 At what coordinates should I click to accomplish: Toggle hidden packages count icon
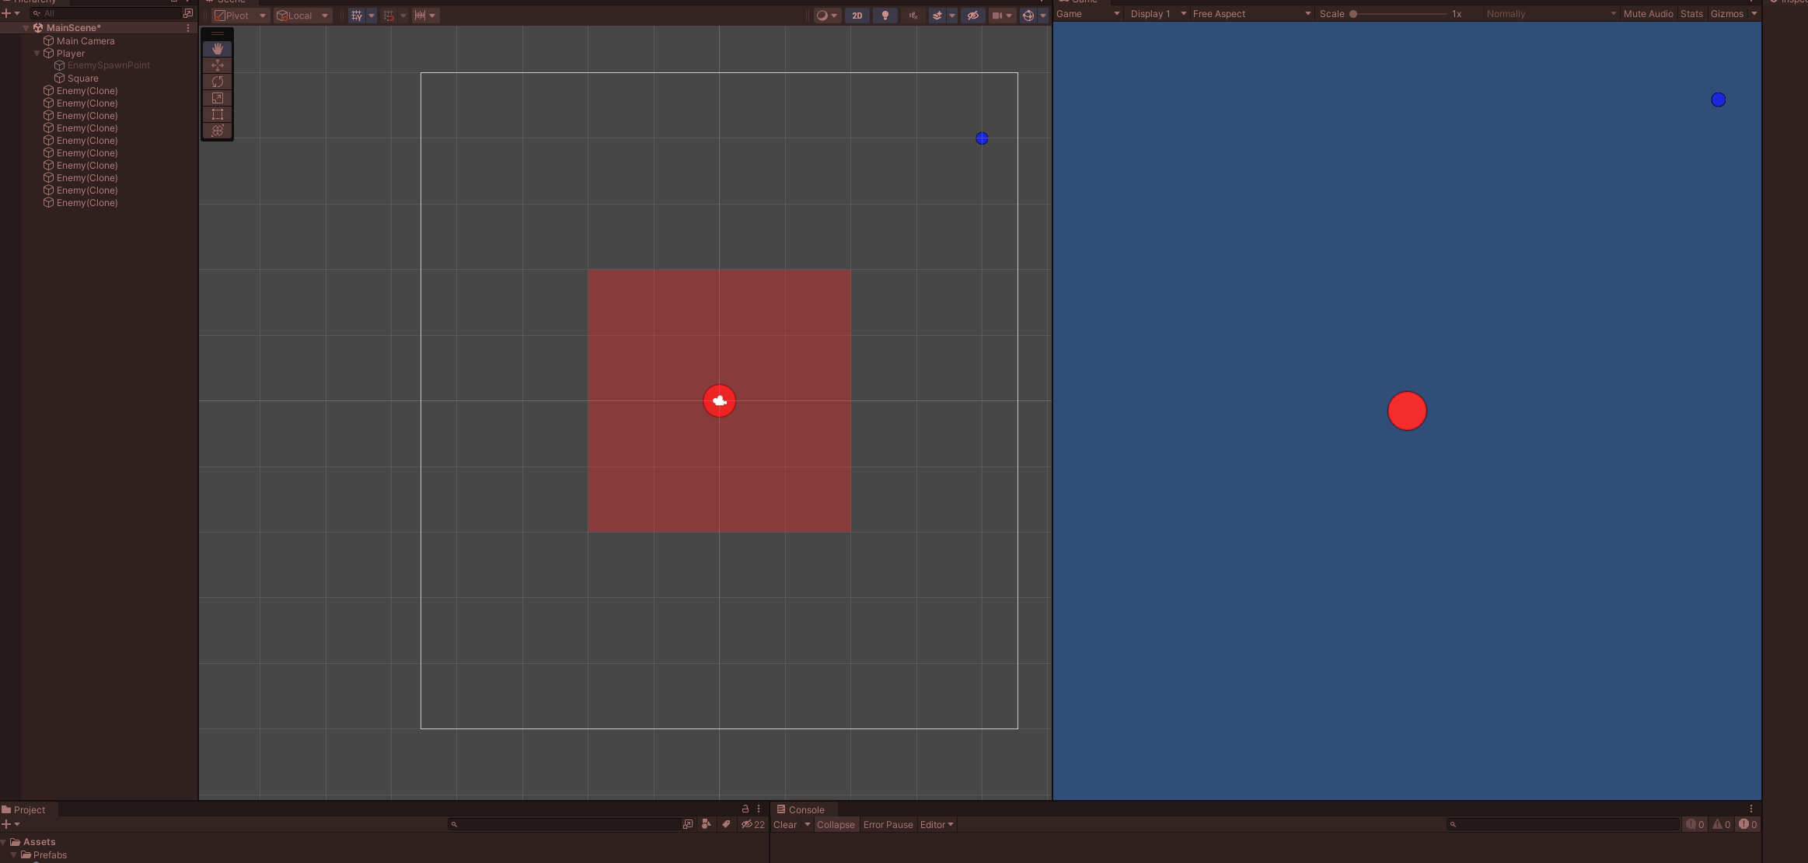click(752, 824)
